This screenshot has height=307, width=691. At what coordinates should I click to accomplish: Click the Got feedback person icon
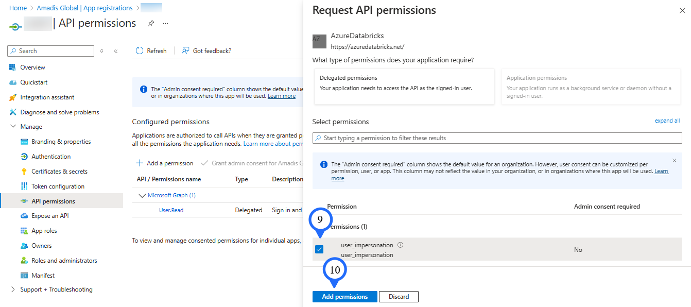(x=185, y=51)
